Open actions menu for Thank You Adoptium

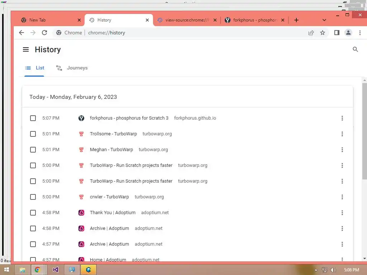pos(342,213)
